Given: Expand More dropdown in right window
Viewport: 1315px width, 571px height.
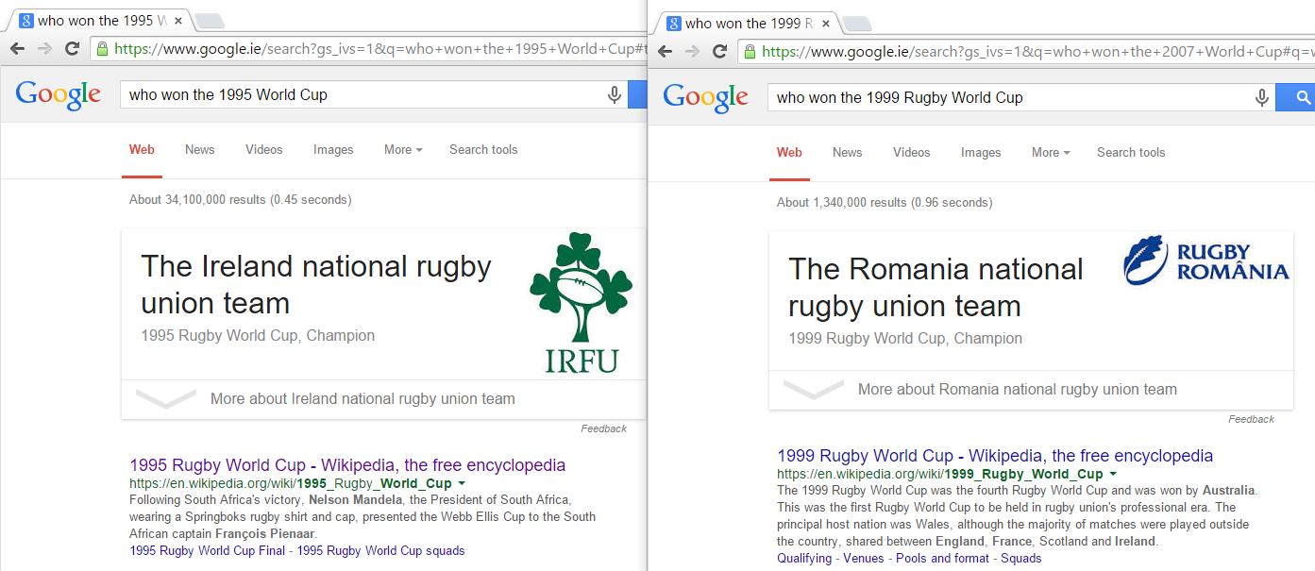Looking at the screenshot, I should 1051,152.
